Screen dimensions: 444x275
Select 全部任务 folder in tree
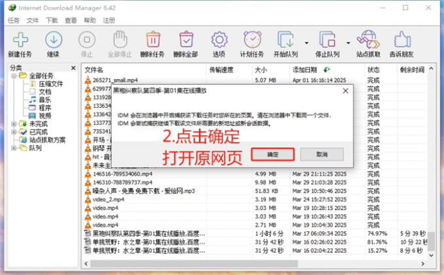(41, 76)
